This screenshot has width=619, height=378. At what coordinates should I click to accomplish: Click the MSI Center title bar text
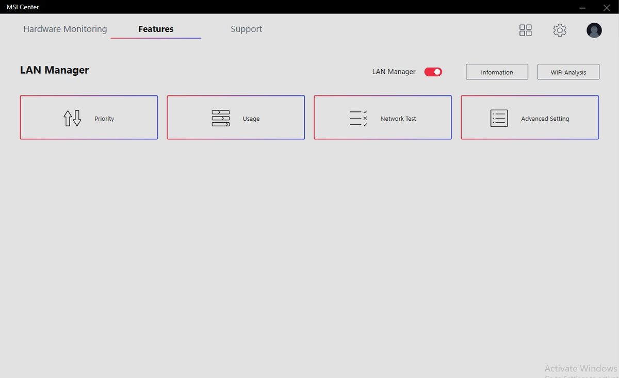23,7
